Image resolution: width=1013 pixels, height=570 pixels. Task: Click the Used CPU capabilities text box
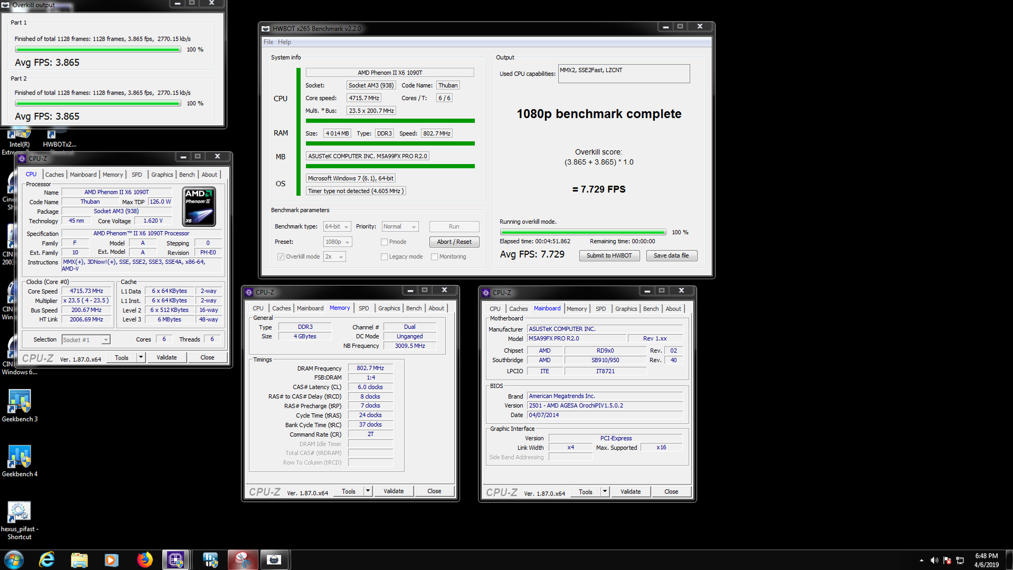pyautogui.click(x=624, y=74)
